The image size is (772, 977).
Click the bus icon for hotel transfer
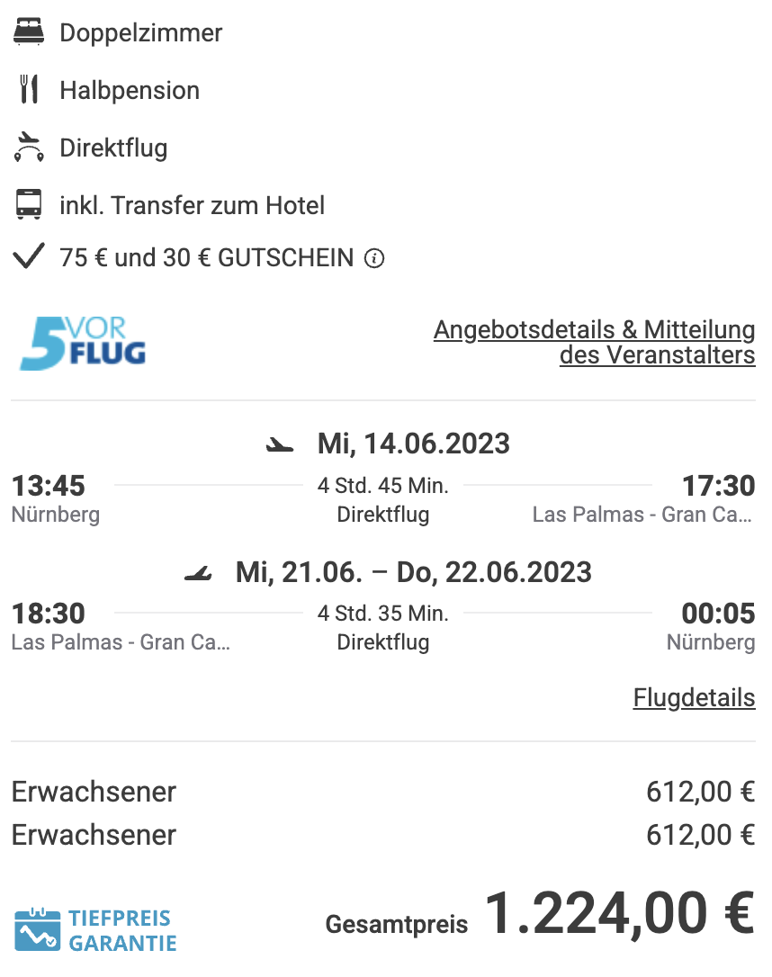pos(29,204)
